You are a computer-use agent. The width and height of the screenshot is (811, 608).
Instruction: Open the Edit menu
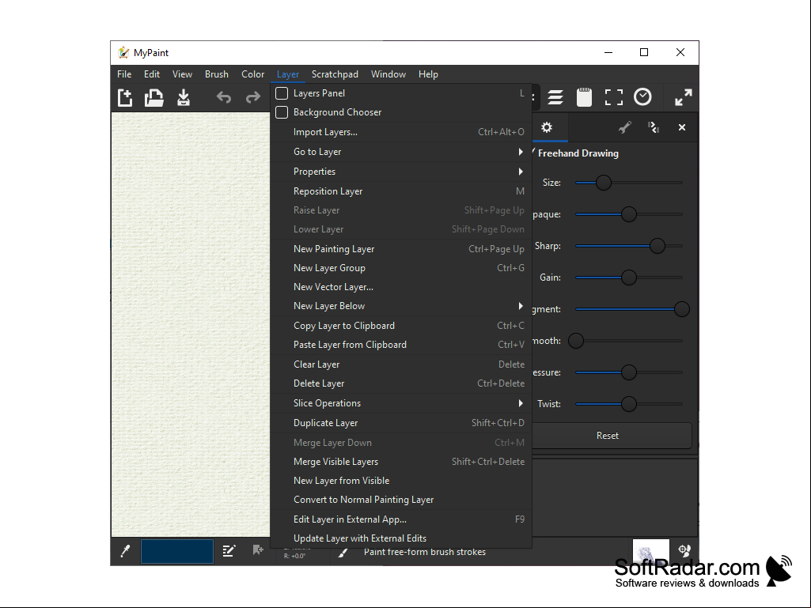(x=152, y=74)
